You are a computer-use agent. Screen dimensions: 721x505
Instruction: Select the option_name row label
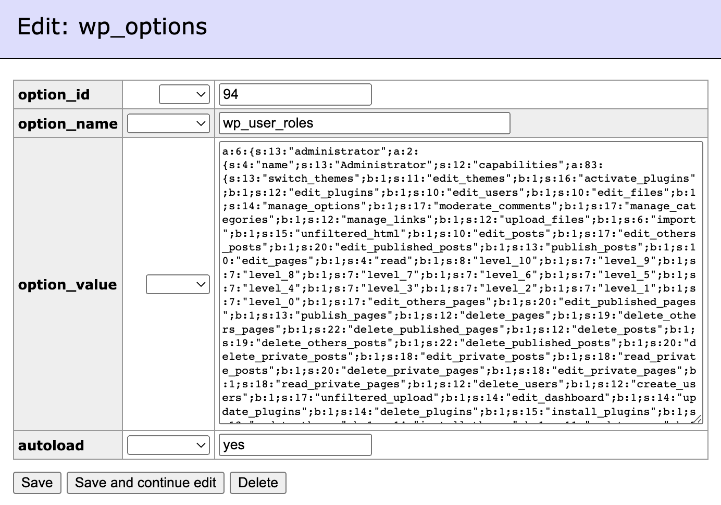[x=68, y=124]
